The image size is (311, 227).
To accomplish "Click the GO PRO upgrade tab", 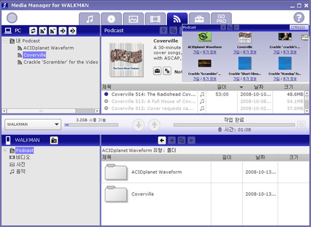I will tap(221, 19).
